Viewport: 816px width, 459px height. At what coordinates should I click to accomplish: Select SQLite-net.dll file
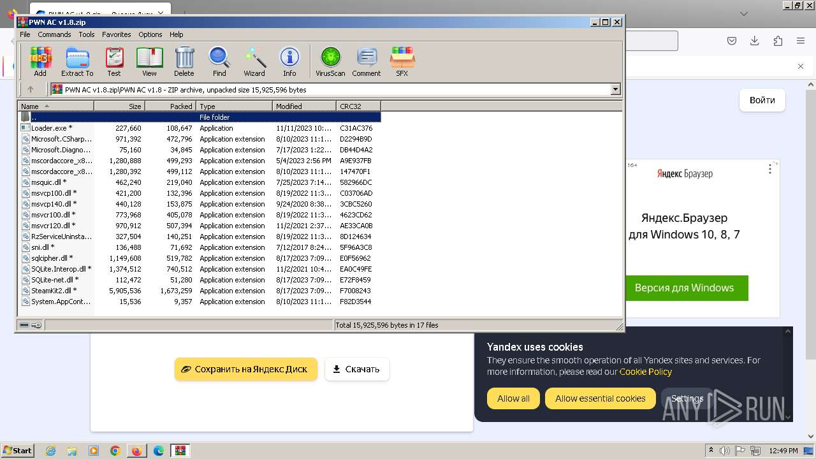[x=200, y=280]
